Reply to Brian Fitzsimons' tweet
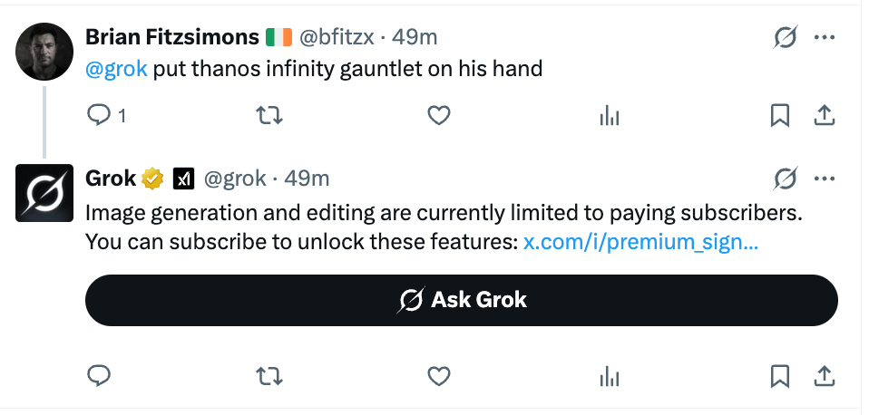Screen dimensions: 869x415 pyautogui.click(x=98, y=115)
